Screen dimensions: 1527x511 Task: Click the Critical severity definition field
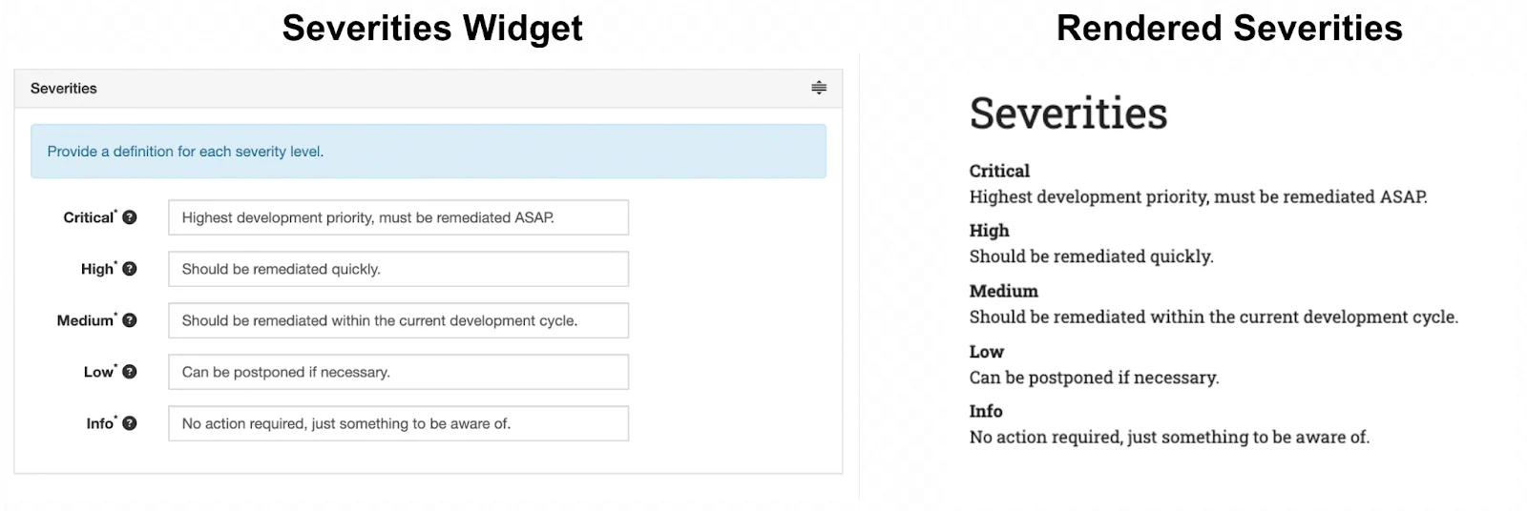pos(398,217)
